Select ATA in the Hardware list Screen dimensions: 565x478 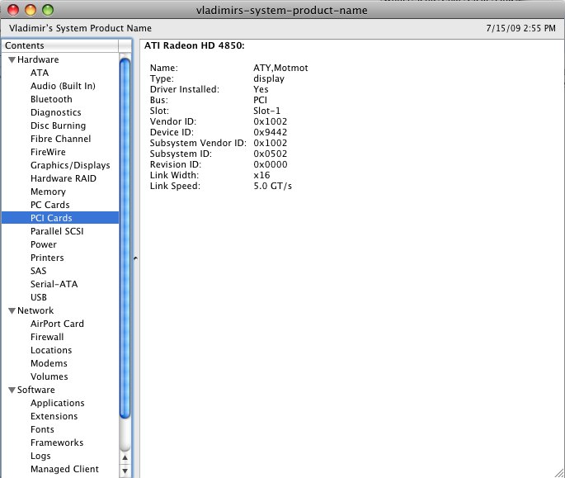point(40,73)
